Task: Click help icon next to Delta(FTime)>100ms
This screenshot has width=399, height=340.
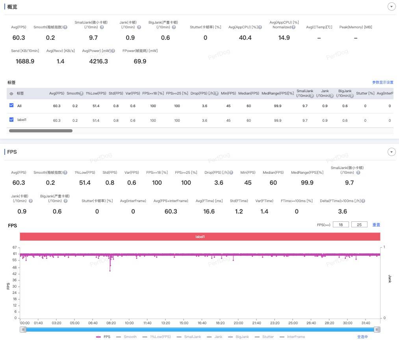Action: (363, 201)
